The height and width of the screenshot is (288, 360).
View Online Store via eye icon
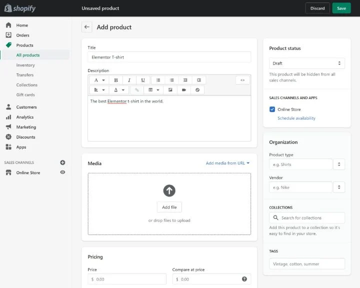62,172
